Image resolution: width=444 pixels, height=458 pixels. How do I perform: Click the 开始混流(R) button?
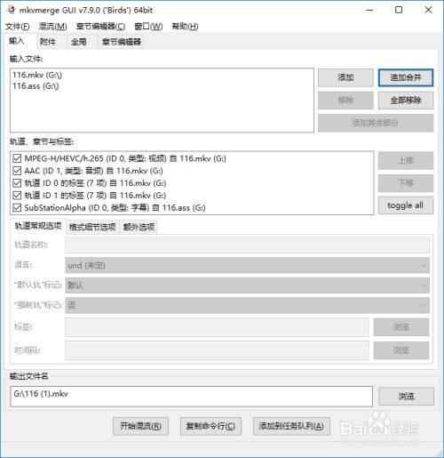tap(140, 426)
